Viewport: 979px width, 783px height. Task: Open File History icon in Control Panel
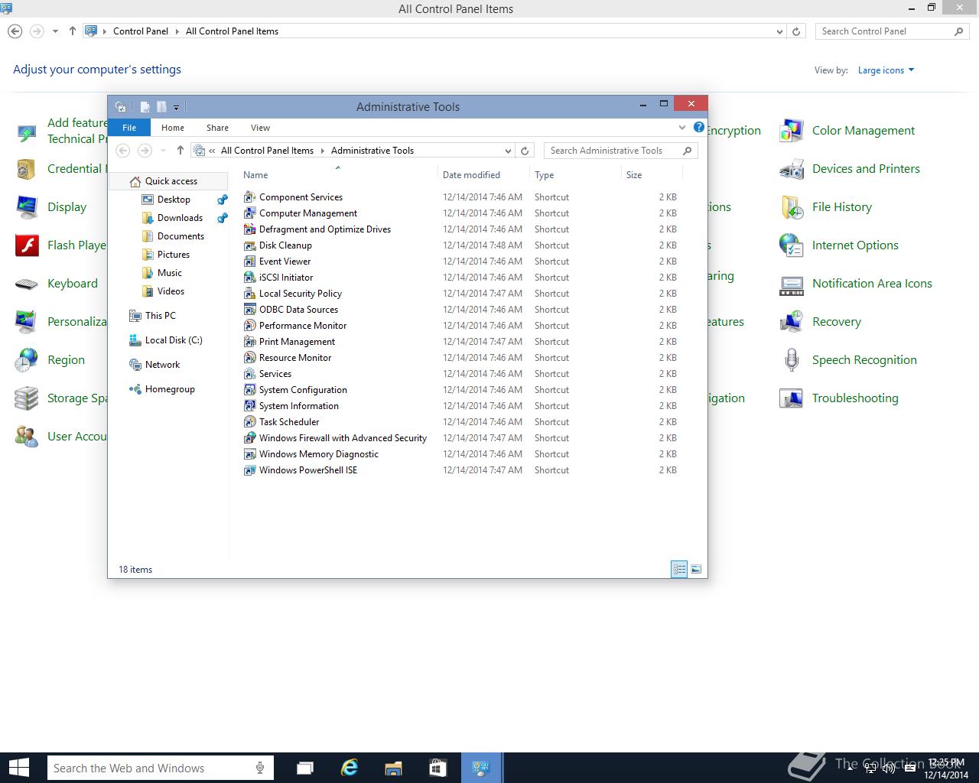pyautogui.click(x=792, y=207)
